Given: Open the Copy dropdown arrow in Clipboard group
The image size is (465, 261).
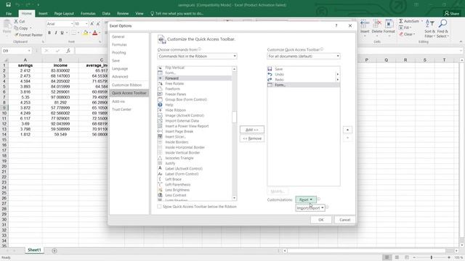Looking at the screenshot, I should (x=31, y=28).
